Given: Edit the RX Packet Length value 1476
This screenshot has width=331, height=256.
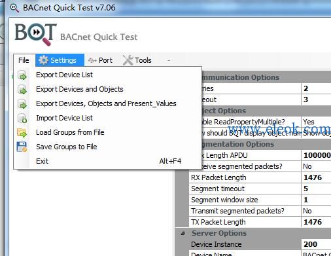Looking at the screenshot, I should coord(316,177).
